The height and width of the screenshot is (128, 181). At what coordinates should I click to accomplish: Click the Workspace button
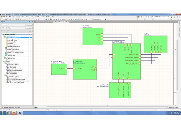[x=29, y=25]
